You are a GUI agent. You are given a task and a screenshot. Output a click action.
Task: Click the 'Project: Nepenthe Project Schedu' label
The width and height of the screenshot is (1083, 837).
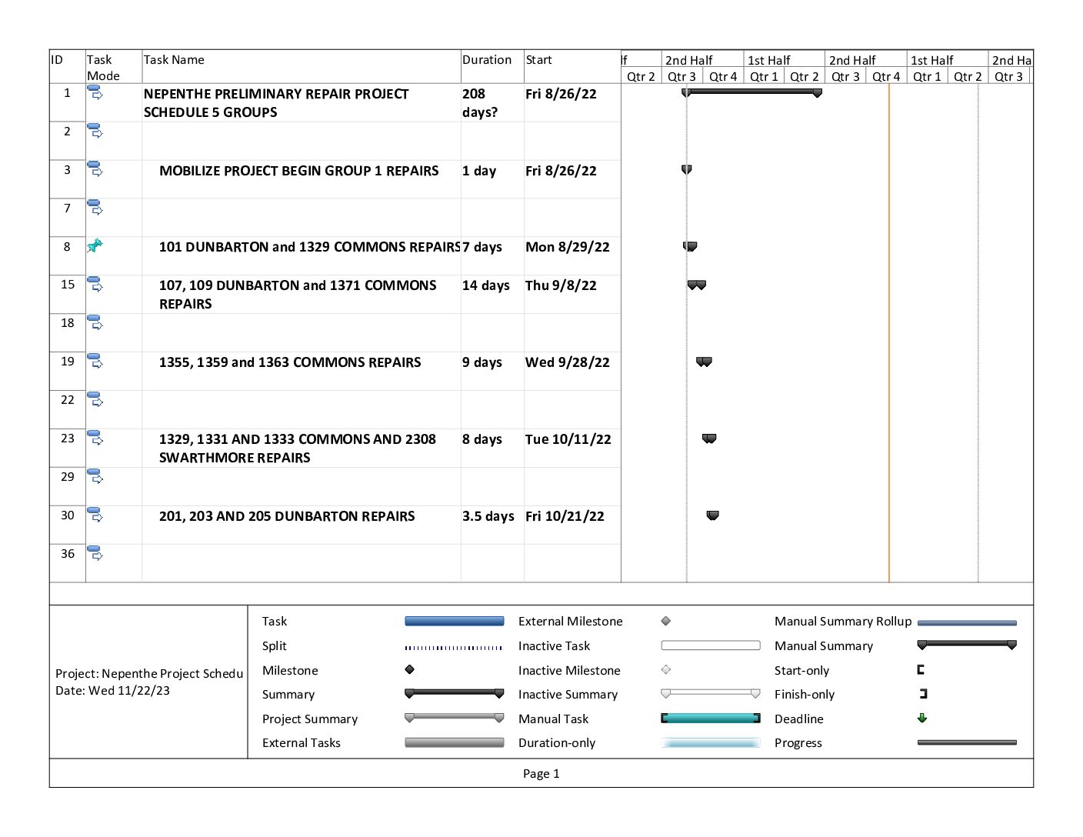click(x=149, y=673)
